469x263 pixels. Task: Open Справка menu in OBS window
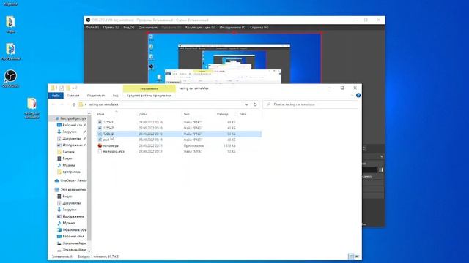(x=259, y=28)
